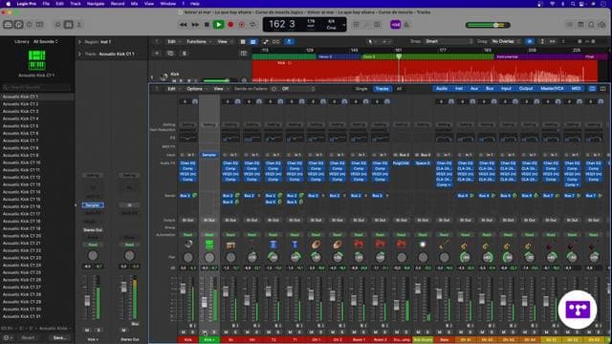Open the Inspector panel icon
612x344 pixels.
tap(18, 25)
